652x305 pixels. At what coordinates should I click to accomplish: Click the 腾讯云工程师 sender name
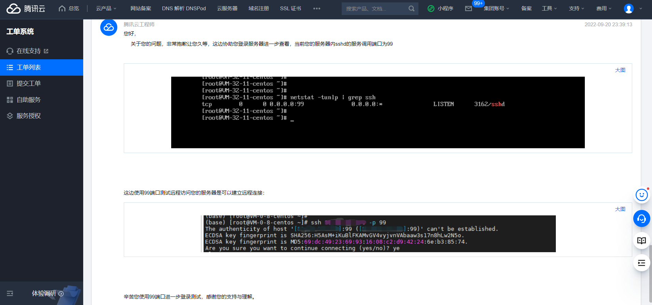click(139, 25)
